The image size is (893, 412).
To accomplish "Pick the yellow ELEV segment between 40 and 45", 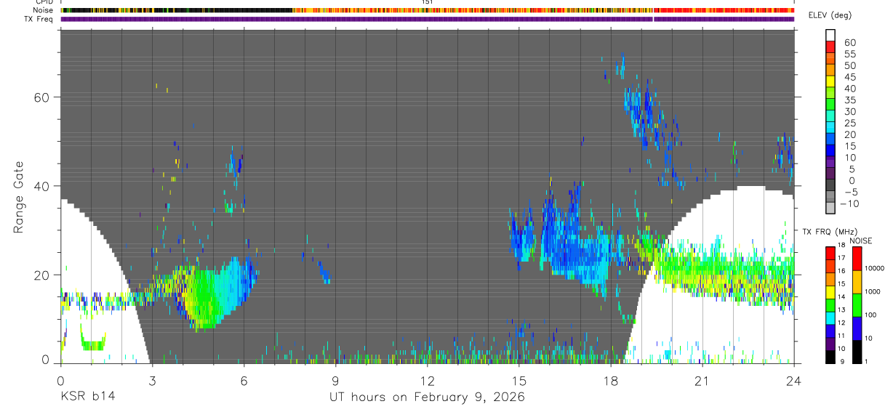I will click(830, 81).
